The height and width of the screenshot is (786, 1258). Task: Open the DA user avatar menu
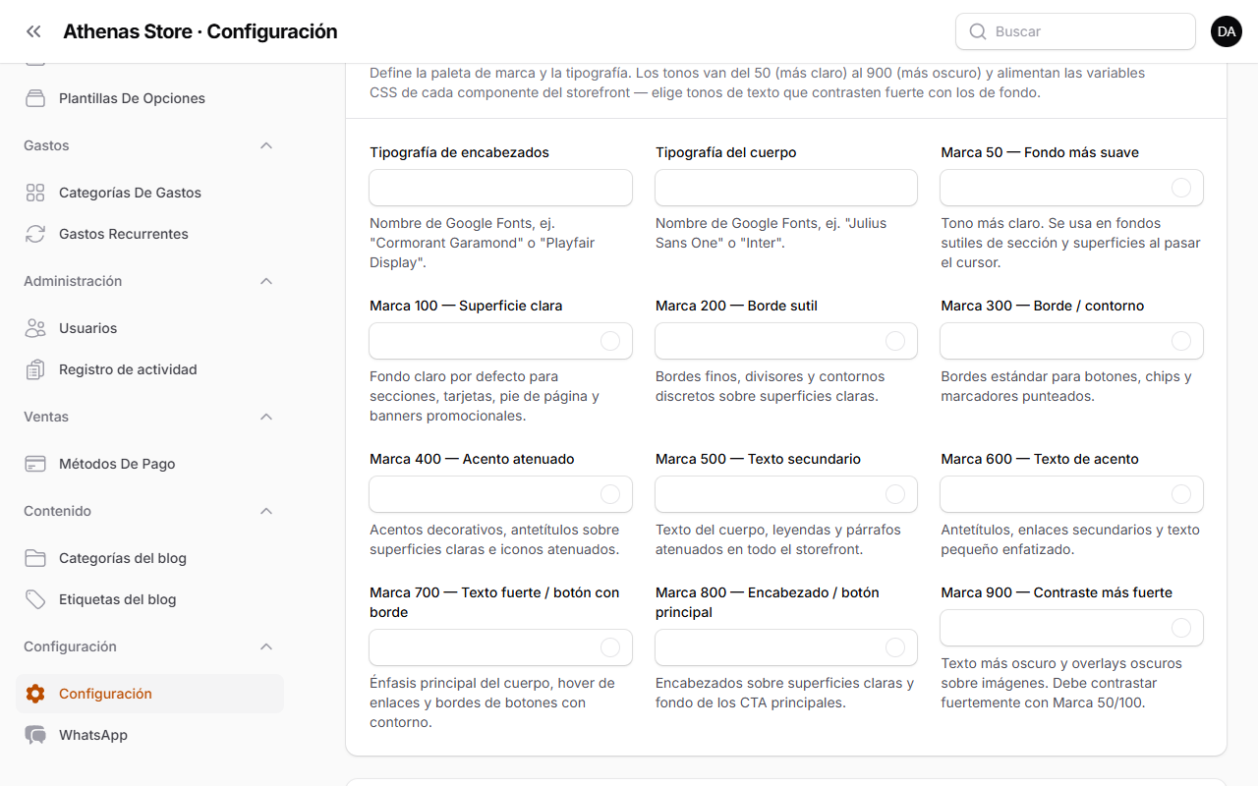click(1227, 31)
